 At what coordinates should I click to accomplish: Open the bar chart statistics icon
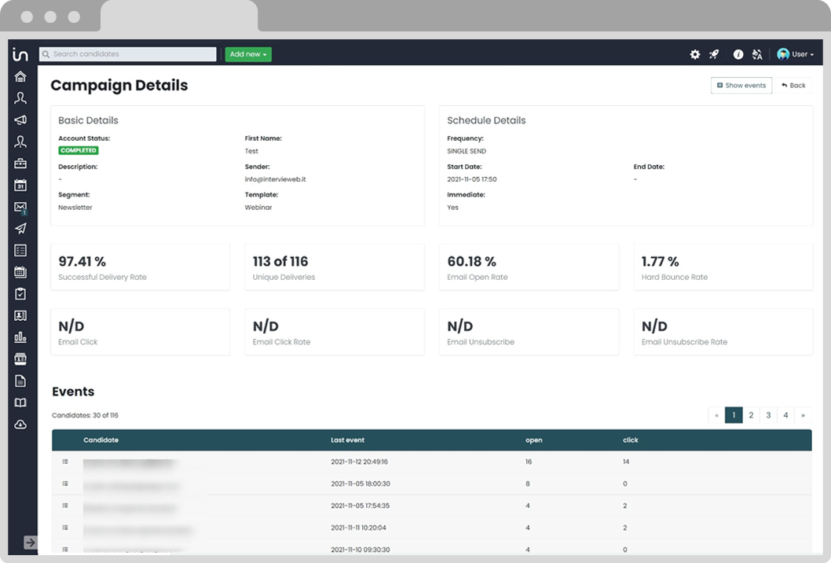[x=20, y=337]
